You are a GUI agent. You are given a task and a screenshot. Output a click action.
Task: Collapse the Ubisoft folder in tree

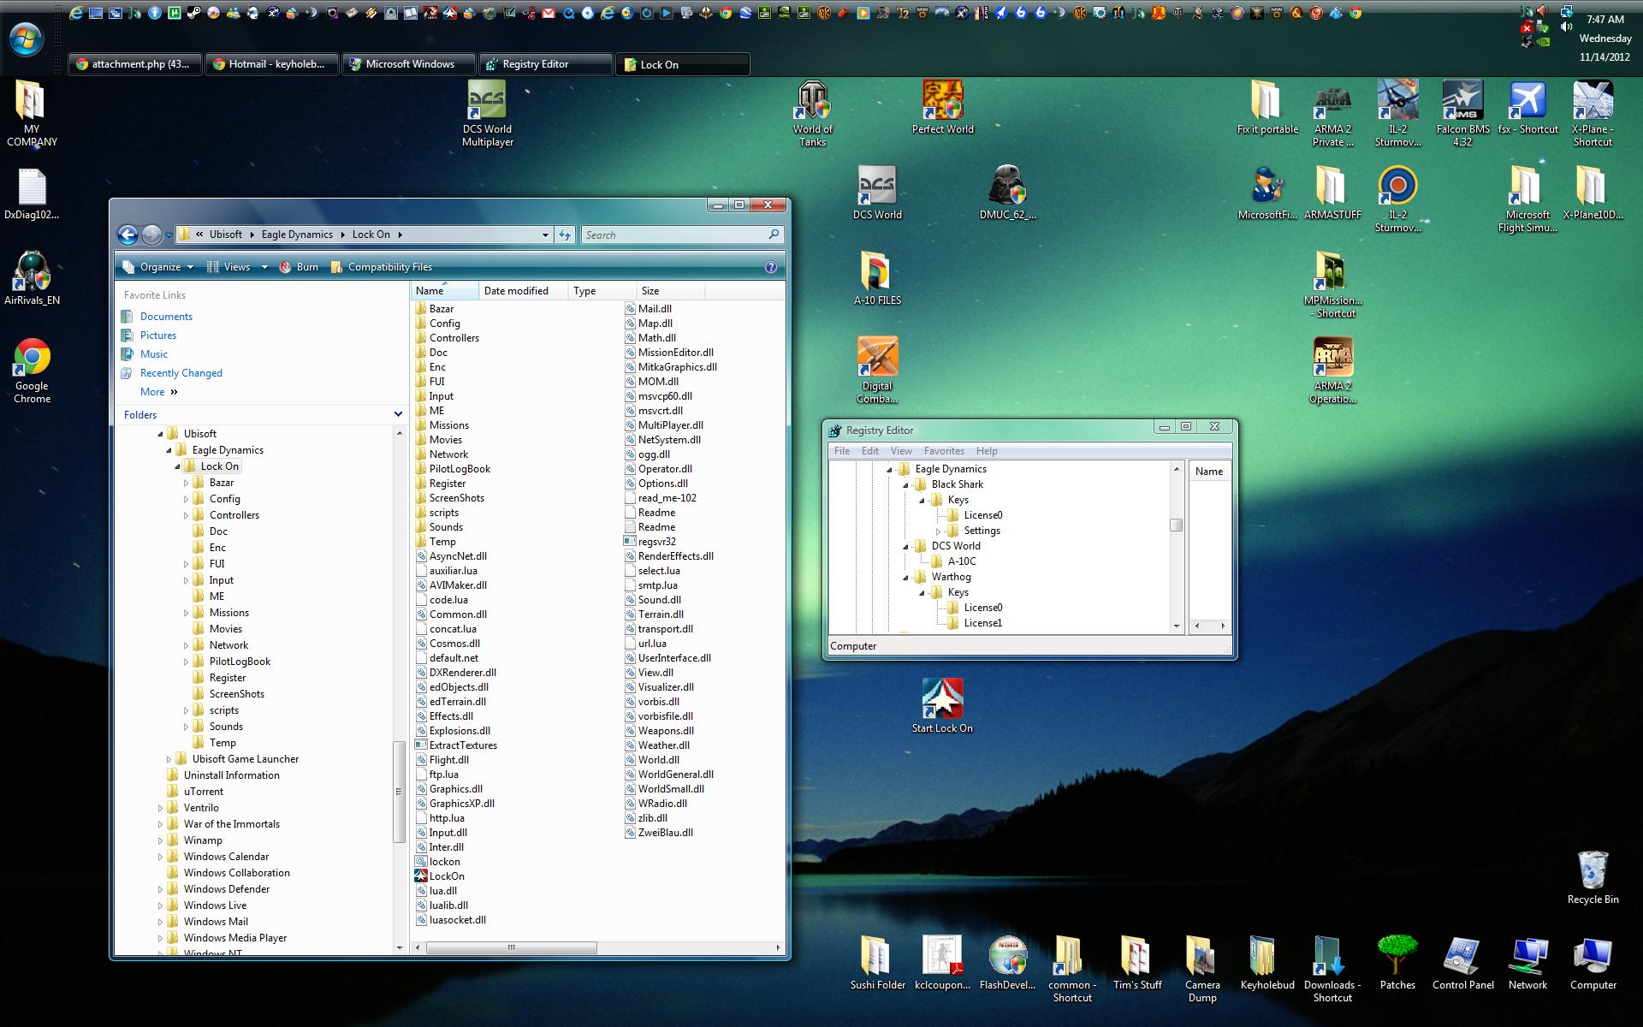[160, 434]
